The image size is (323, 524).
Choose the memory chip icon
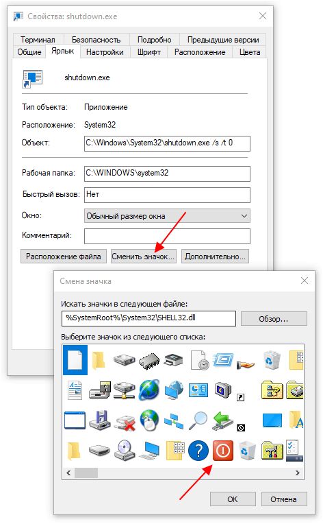pos(149,361)
